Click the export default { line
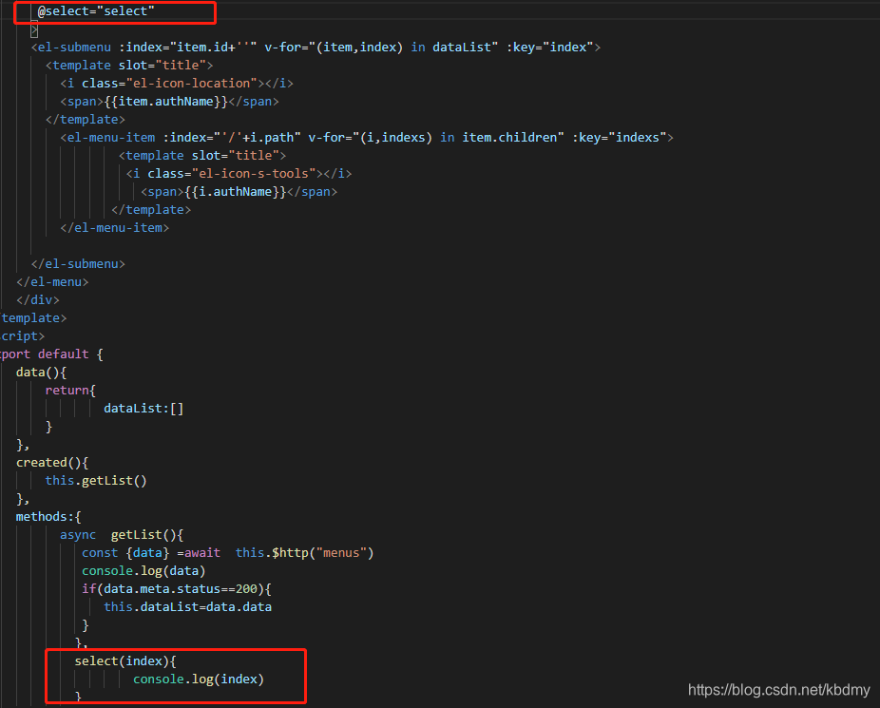 51,354
